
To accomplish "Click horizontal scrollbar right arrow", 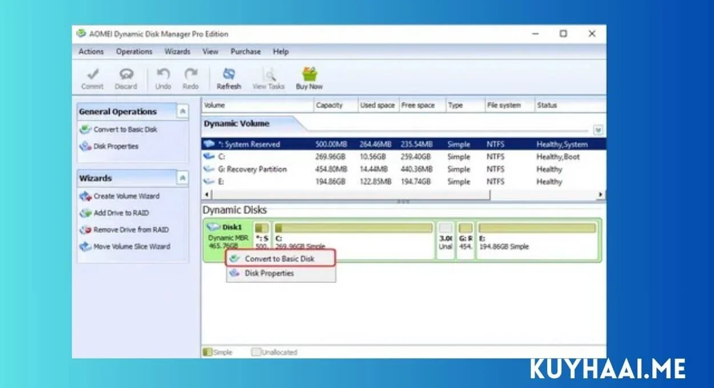I will click(x=601, y=195).
